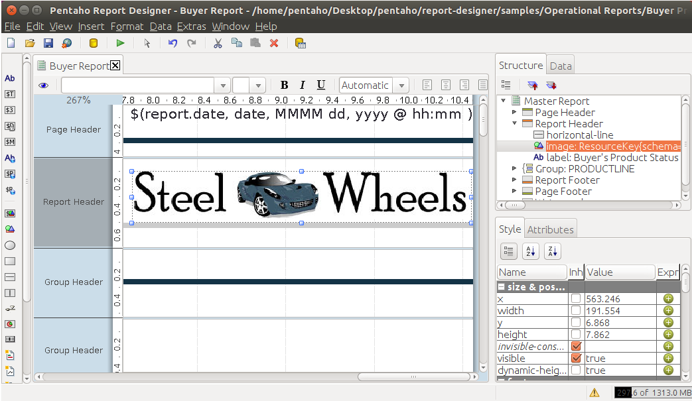
Task: Toggle underline formatting
Action: point(321,85)
